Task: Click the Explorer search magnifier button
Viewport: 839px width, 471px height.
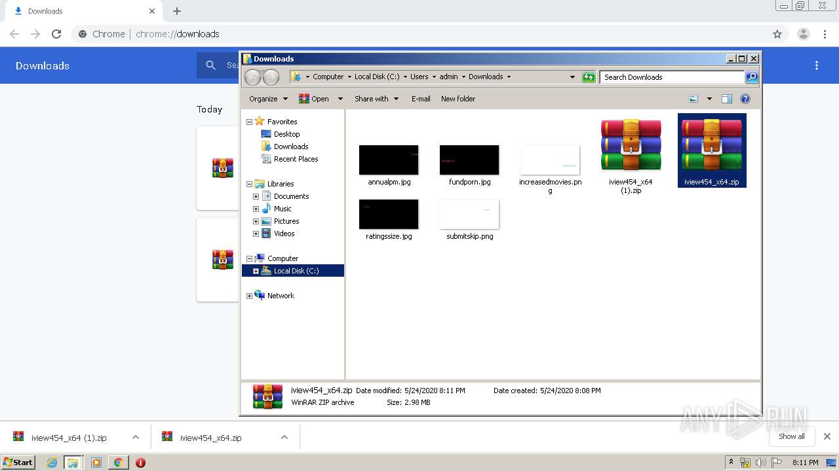Action: point(752,77)
